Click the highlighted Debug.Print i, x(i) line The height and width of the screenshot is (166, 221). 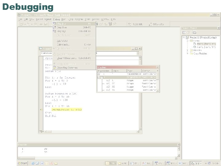click(x=67, y=109)
